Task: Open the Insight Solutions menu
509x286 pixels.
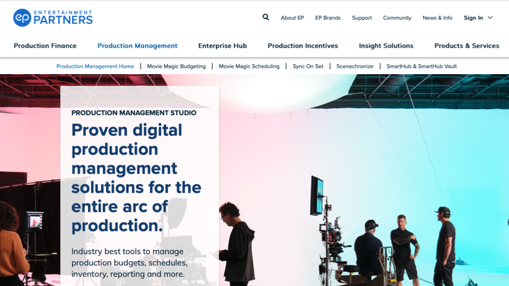Action: click(x=386, y=46)
